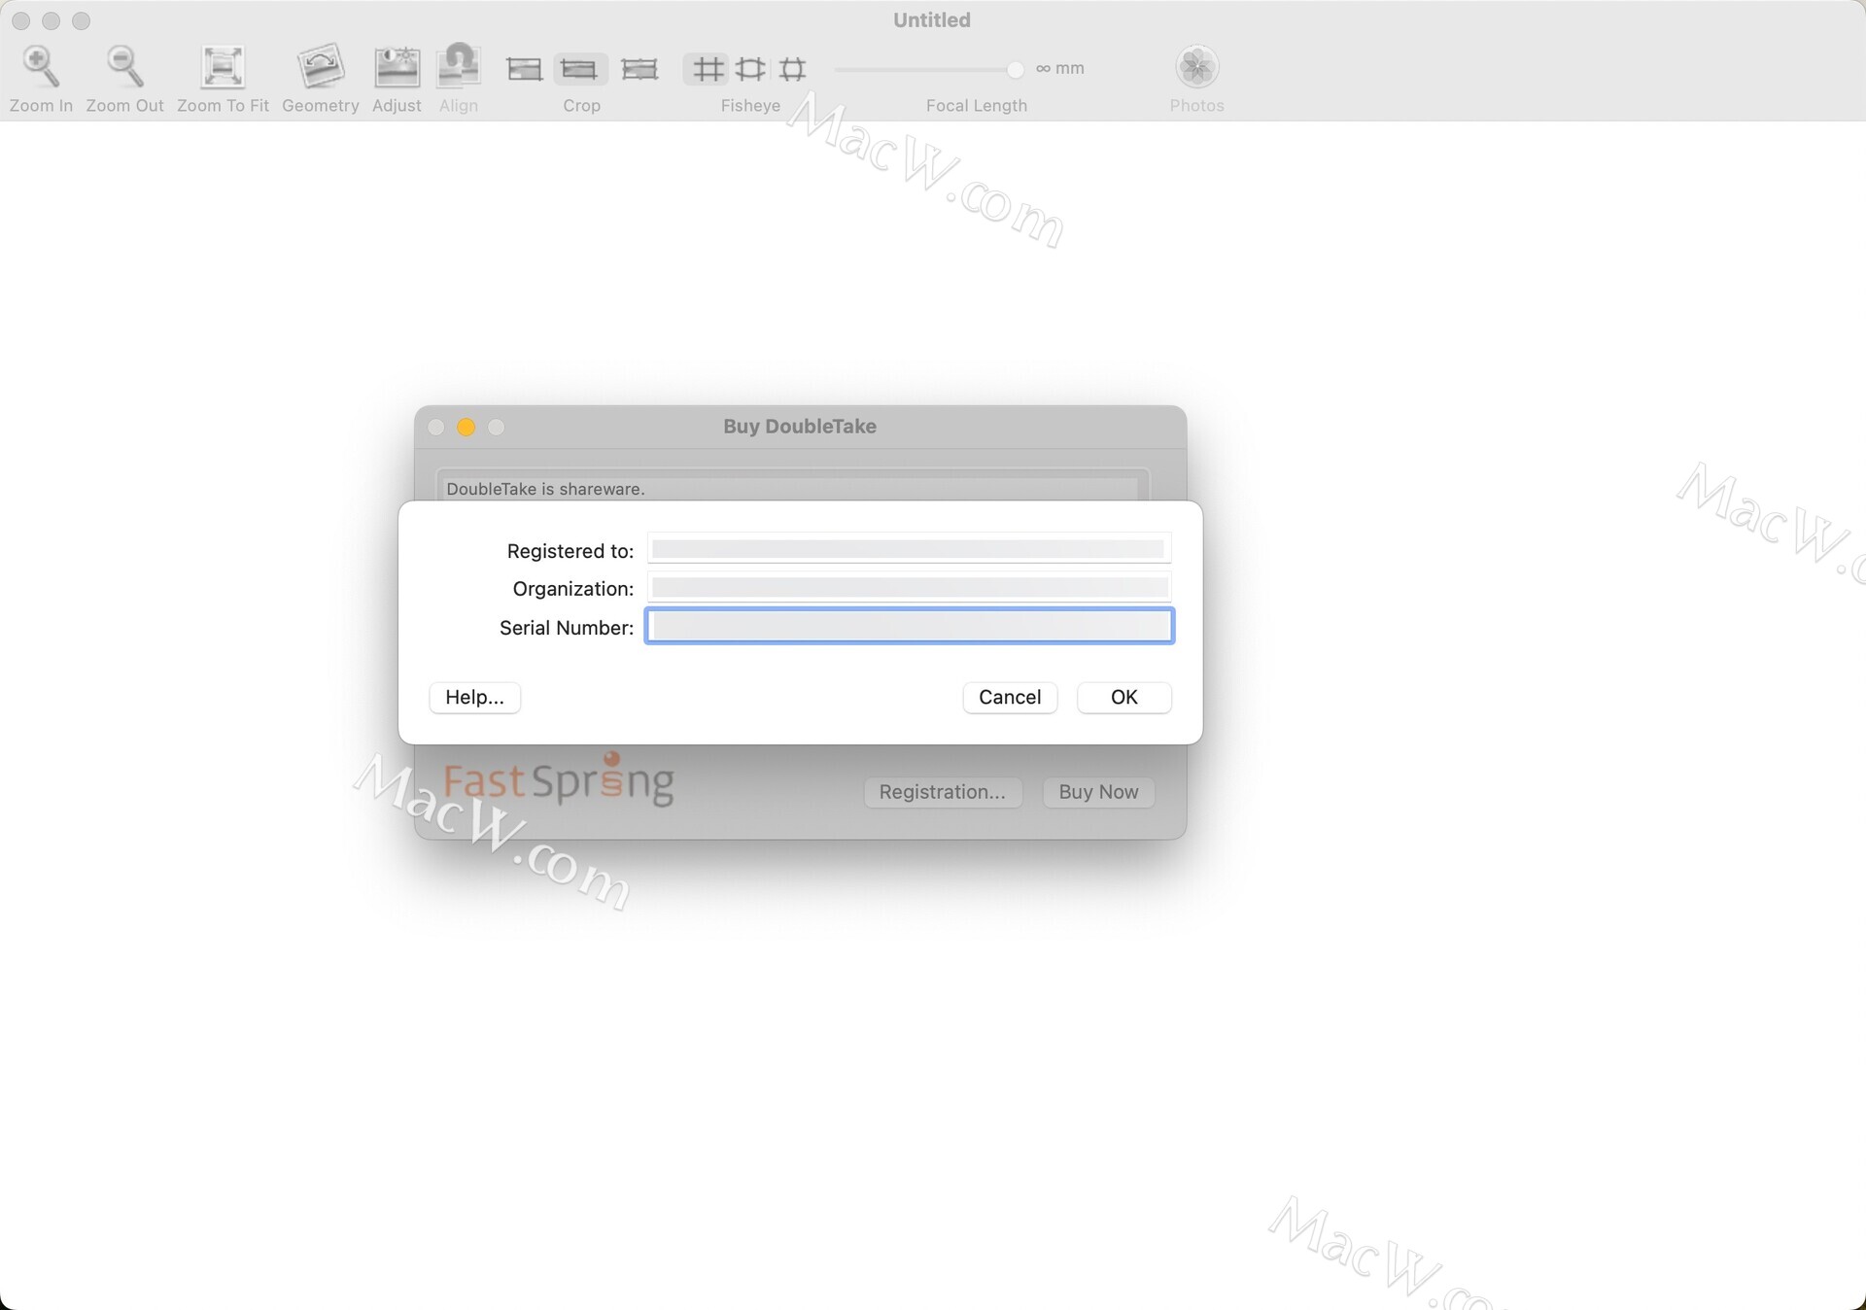Image resolution: width=1866 pixels, height=1310 pixels.
Task: Select the middle Fisheye mode icon
Action: click(x=750, y=69)
